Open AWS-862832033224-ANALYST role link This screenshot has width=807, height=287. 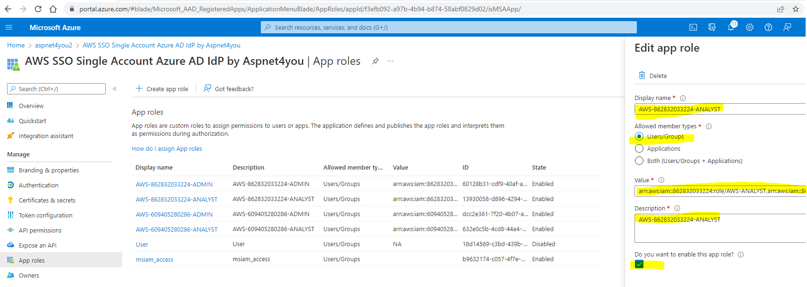[x=177, y=200]
